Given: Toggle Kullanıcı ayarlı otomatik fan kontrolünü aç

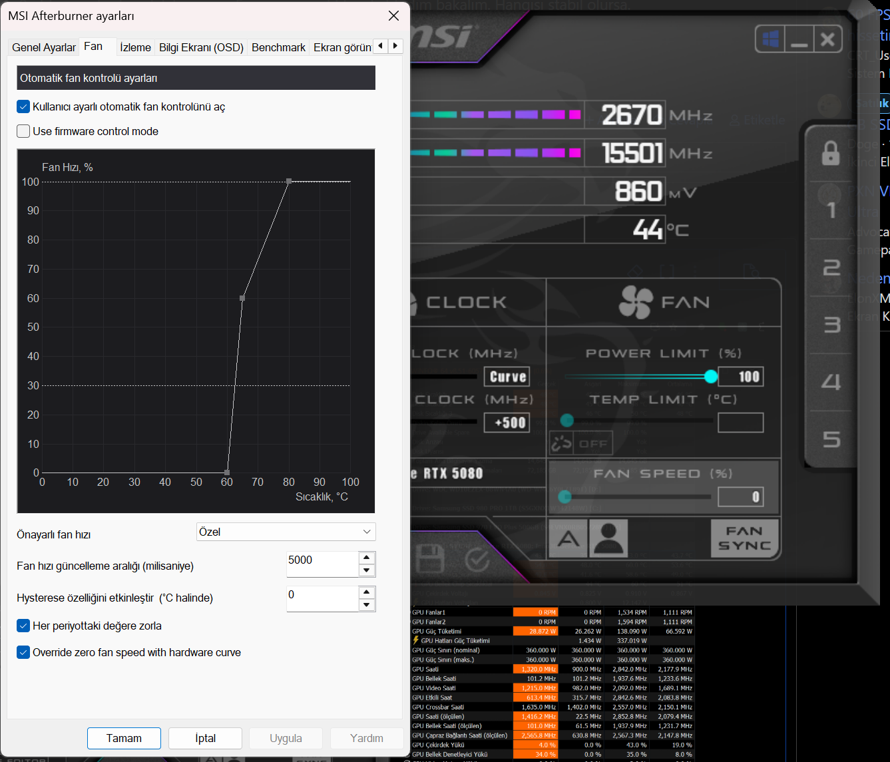Looking at the screenshot, I should click(23, 106).
